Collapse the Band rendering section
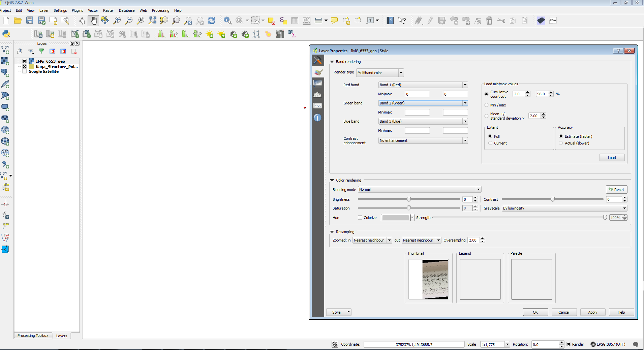 click(x=332, y=62)
